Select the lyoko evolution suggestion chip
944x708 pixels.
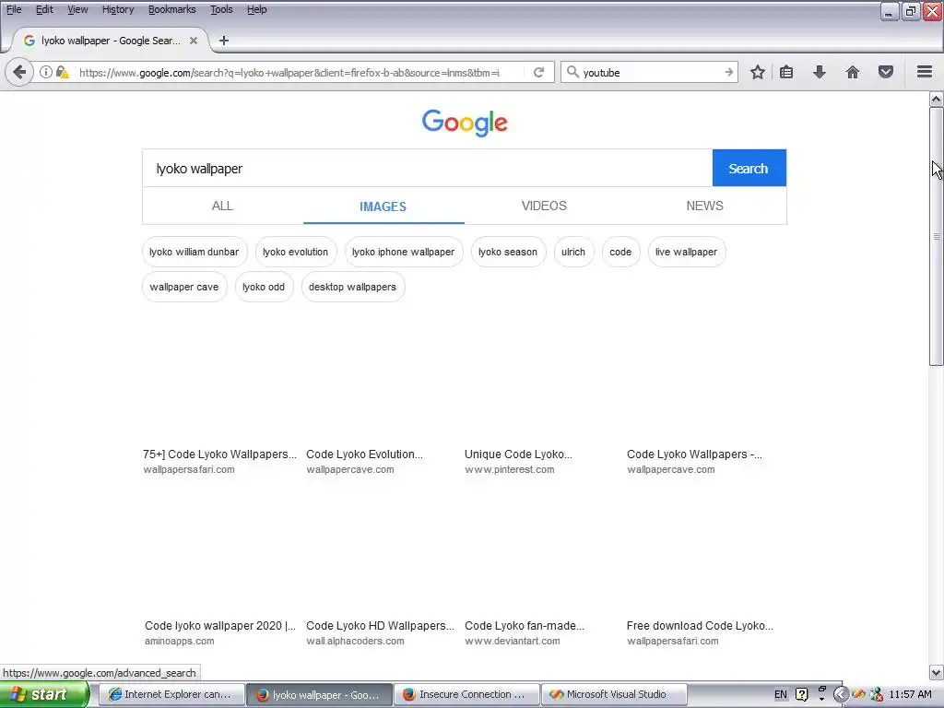(296, 253)
